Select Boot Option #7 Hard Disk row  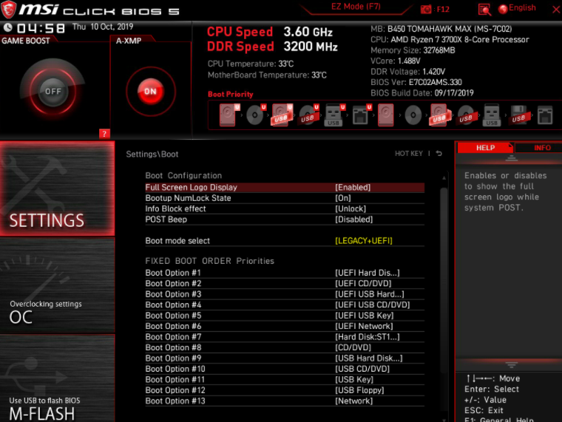[x=285, y=337]
